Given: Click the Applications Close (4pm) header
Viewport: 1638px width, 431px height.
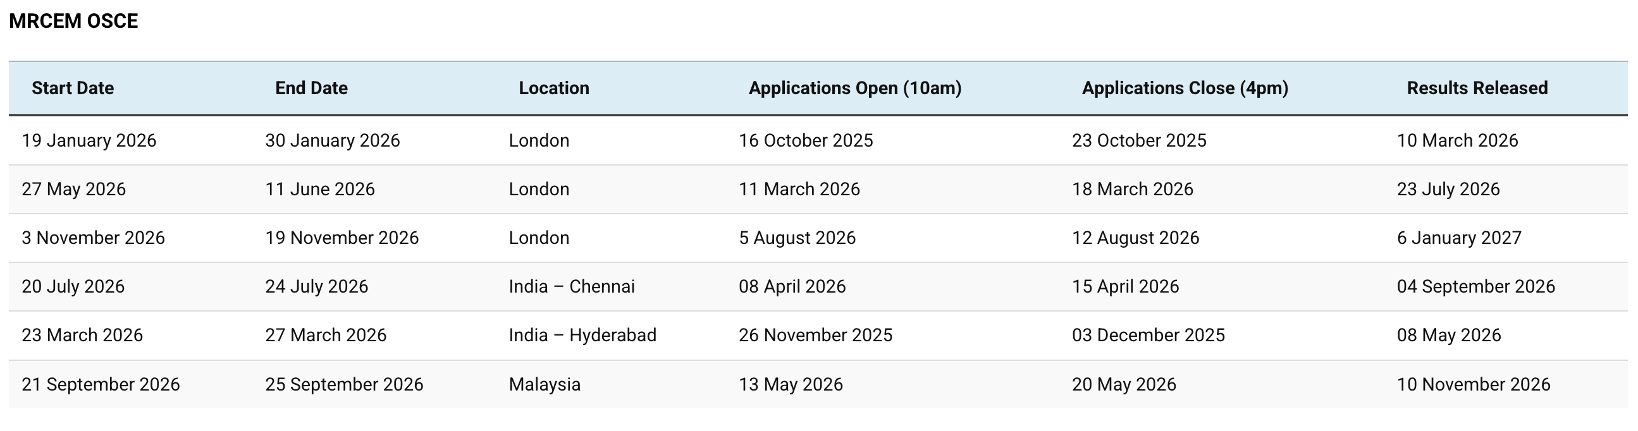Looking at the screenshot, I should click(1185, 88).
